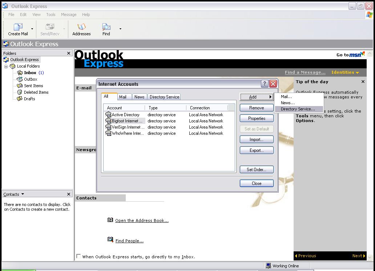This screenshot has height=271, width=375.
Task: Click the Outbox folder icon
Action: 20,79
